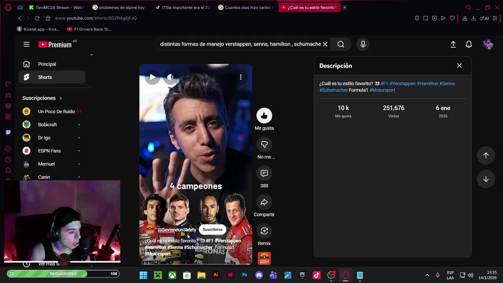The height and width of the screenshot is (283, 503).
Task: Switch to problemas de alpine hoy tab
Action: [119, 7]
